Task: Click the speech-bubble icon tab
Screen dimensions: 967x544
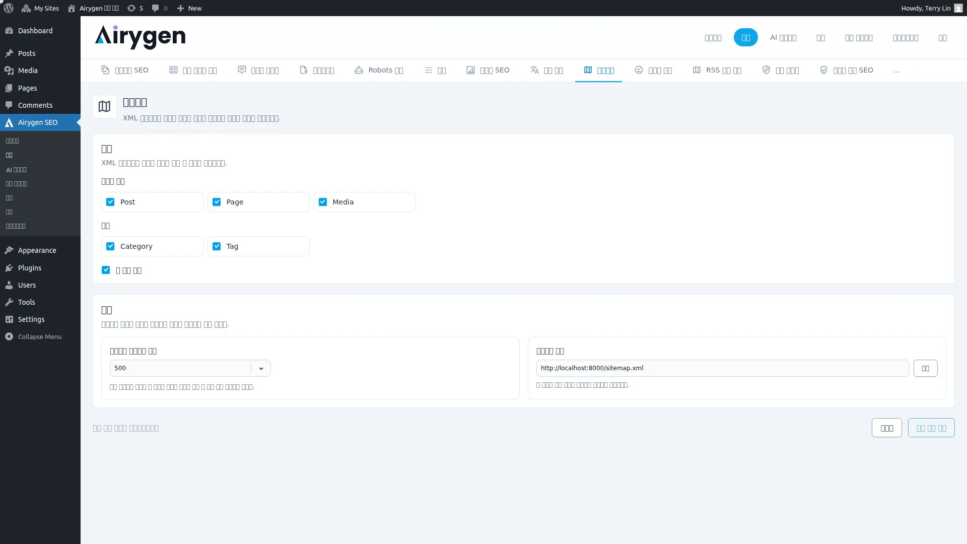Action: coord(242,70)
